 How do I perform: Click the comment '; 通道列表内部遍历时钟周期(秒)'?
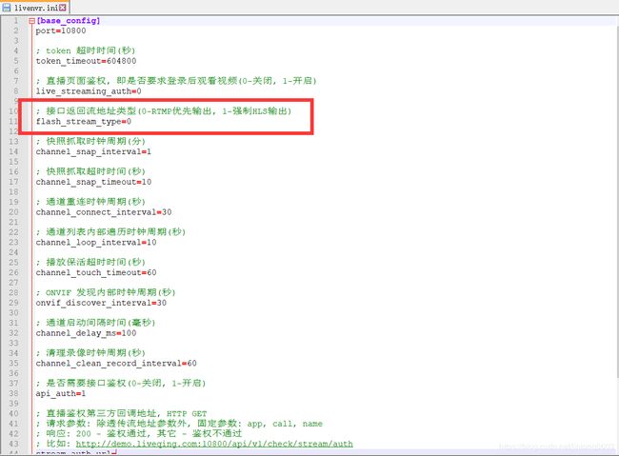110,231
